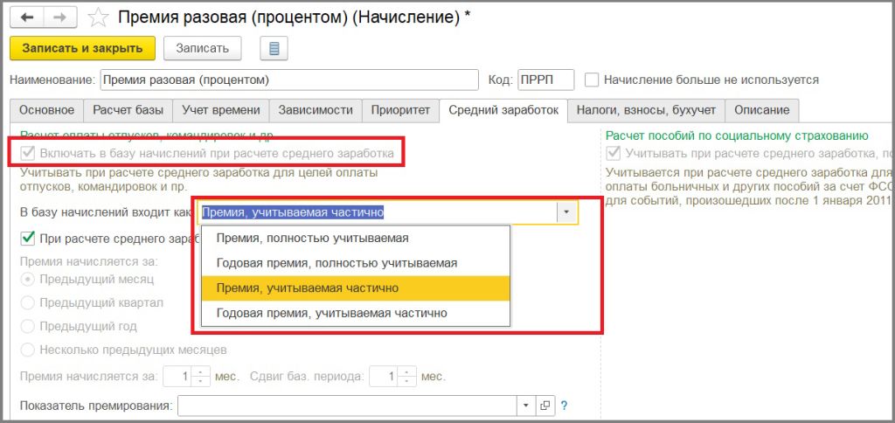Viewport: 895px width, 423px height.
Task: Click the Премия начисляется за months value field
Action: tap(178, 377)
